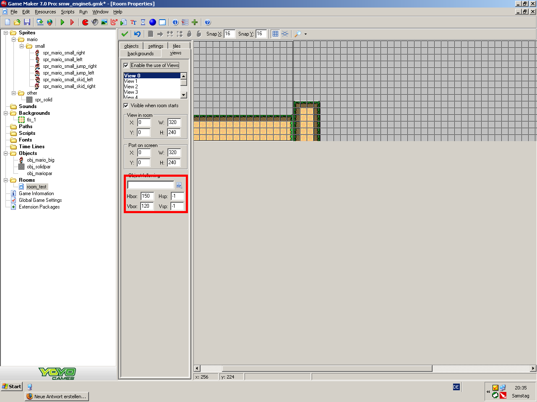Switch to the tiles tab
The height and width of the screenshot is (402, 537).
point(177,46)
